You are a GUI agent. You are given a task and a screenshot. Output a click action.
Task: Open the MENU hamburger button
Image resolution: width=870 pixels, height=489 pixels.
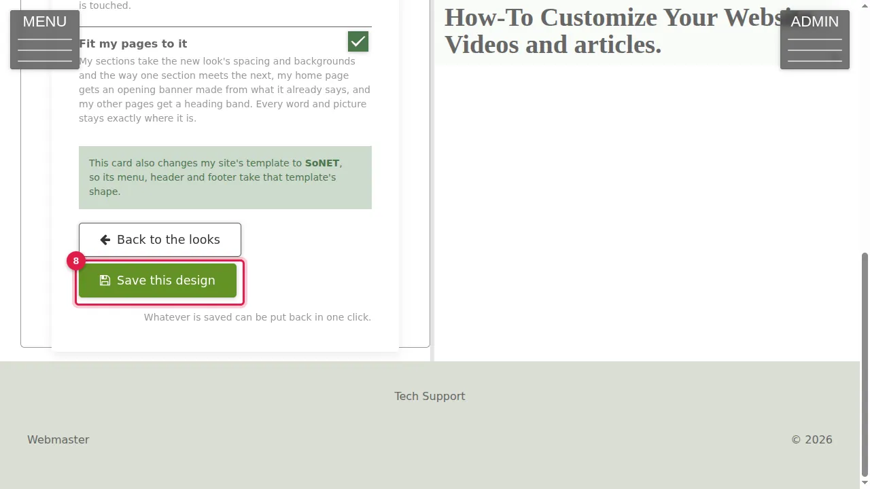tap(45, 39)
